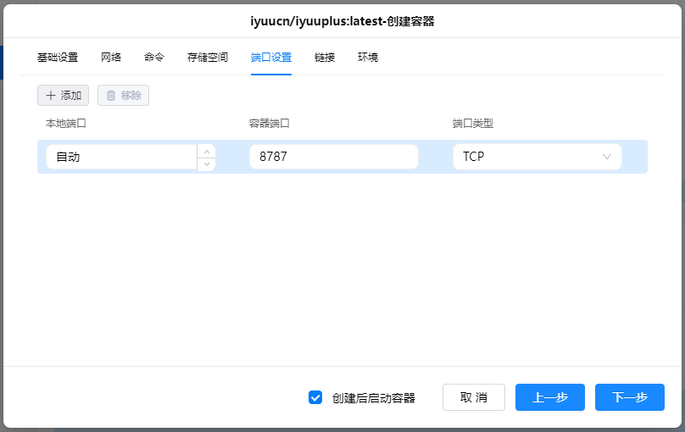The height and width of the screenshot is (432, 685).
Task: Click the 本地端口 column header
Action: pyautogui.click(x=66, y=124)
